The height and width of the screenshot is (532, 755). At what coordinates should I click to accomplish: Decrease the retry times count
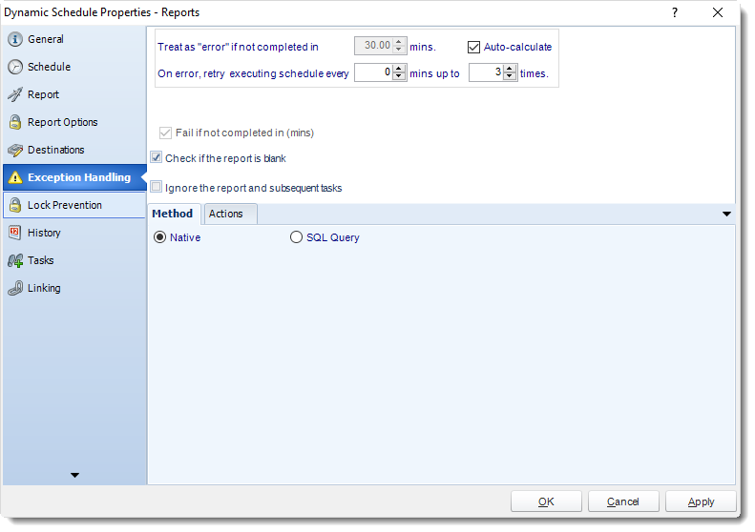coord(510,76)
